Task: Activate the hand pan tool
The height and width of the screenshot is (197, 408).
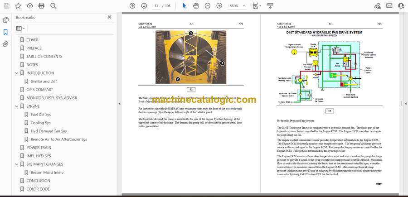Action: [x=196, y=5]
